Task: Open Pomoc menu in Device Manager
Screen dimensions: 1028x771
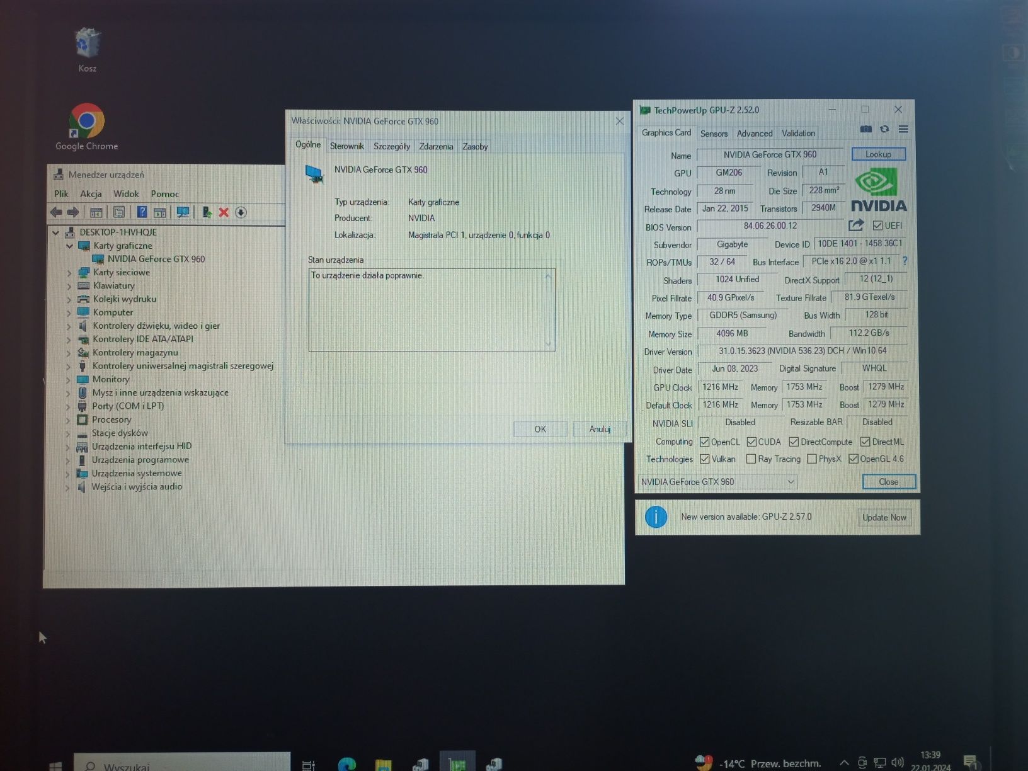Action: 165,194
